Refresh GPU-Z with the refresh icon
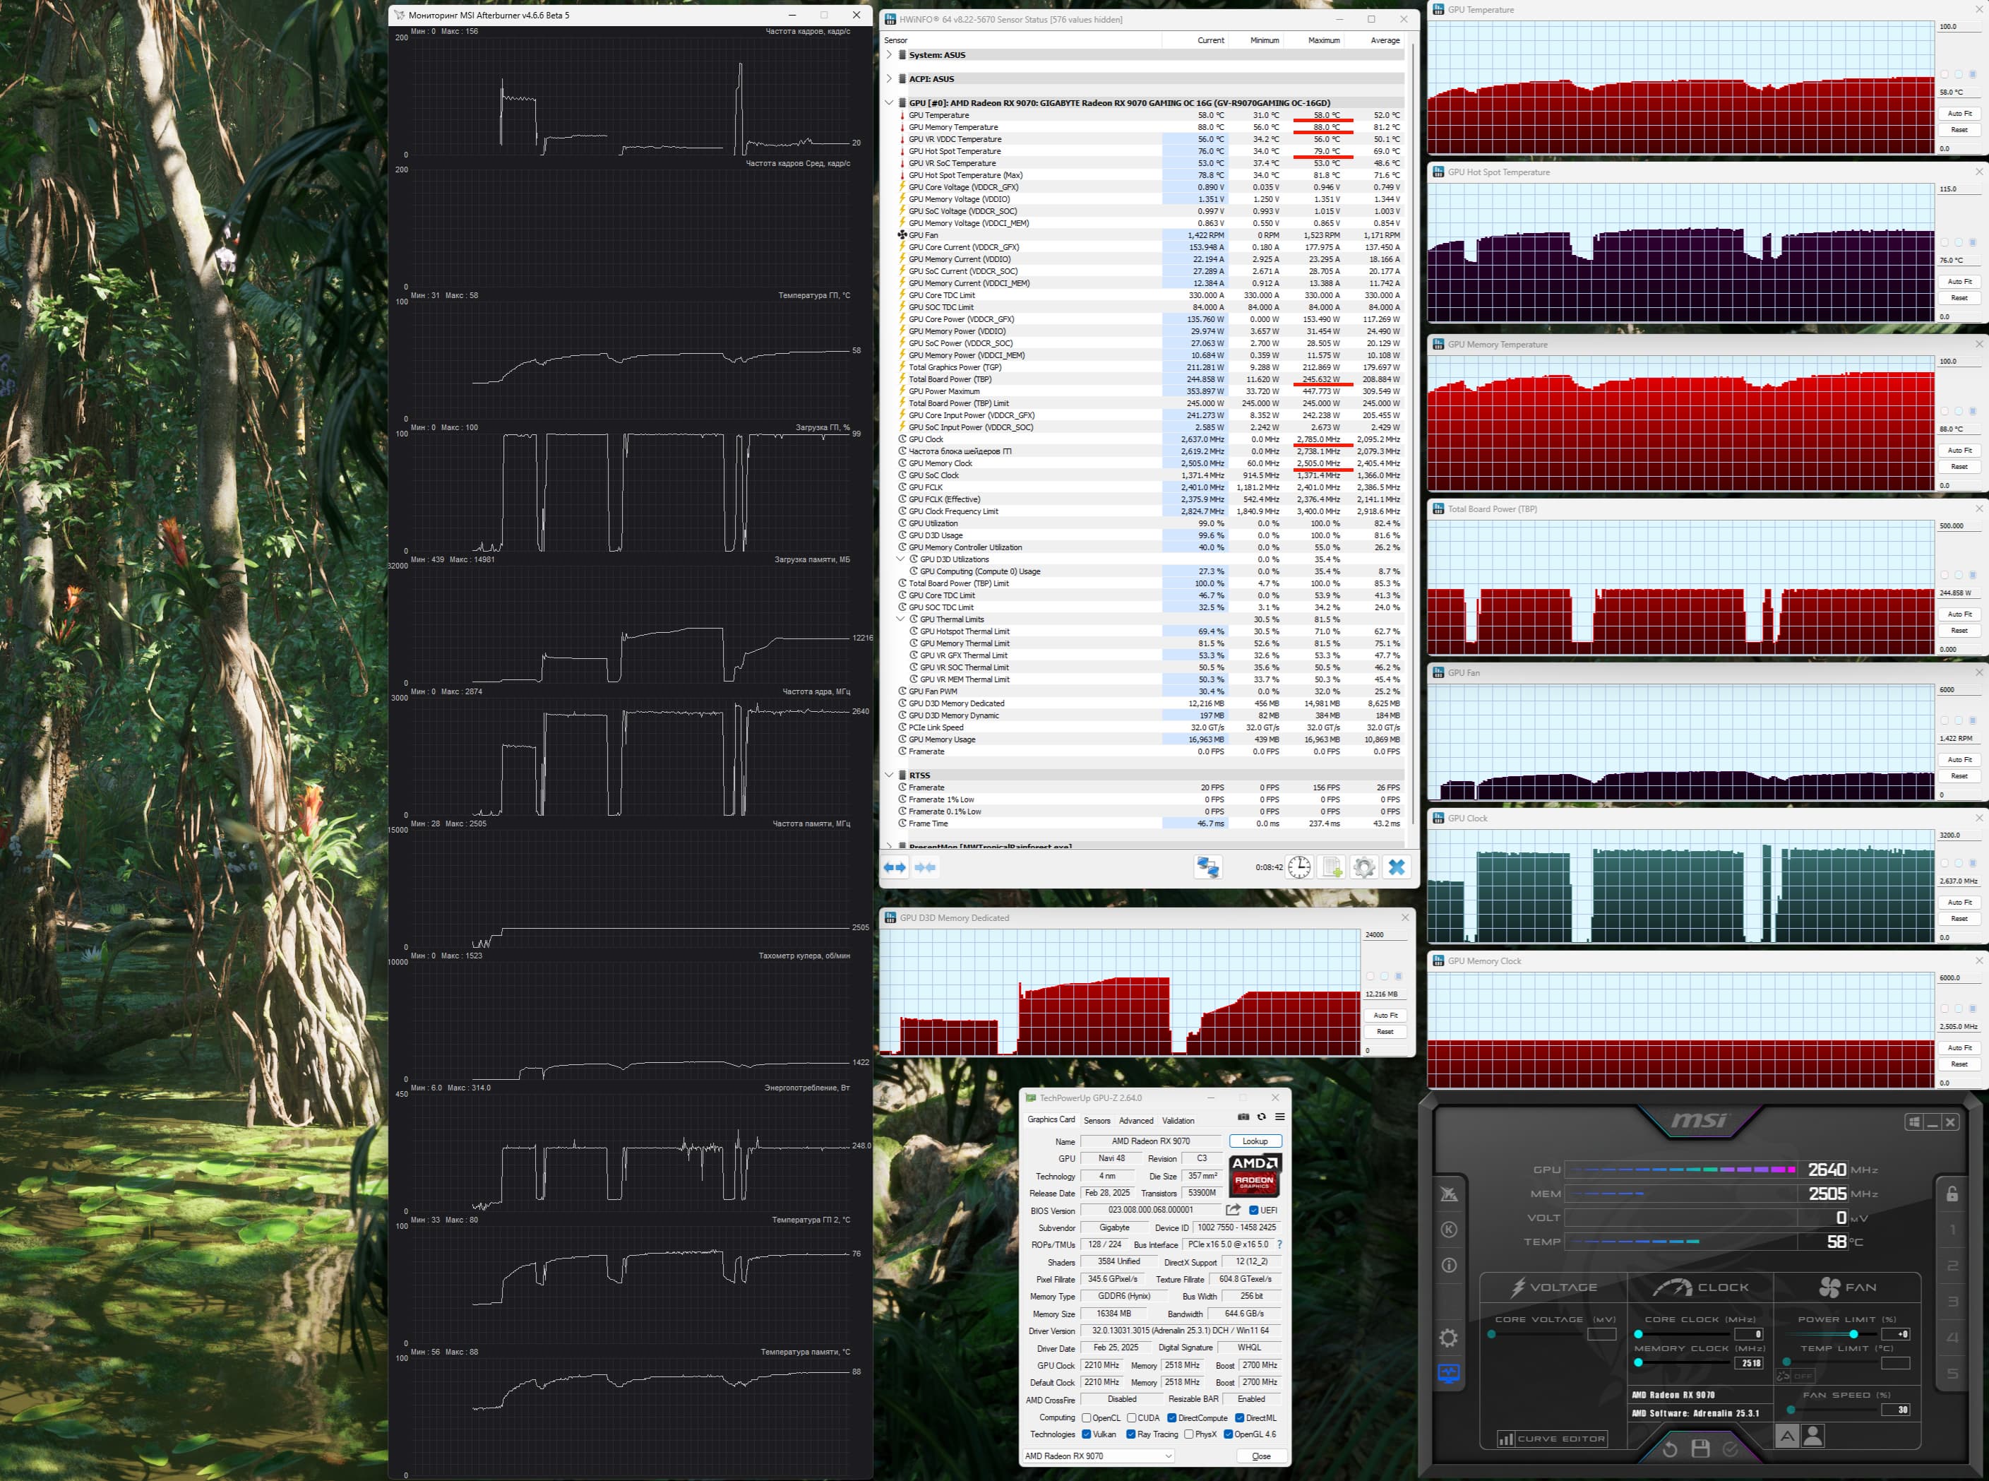This screenshot has width=1989, height=1481. tap(1261, 1116)
